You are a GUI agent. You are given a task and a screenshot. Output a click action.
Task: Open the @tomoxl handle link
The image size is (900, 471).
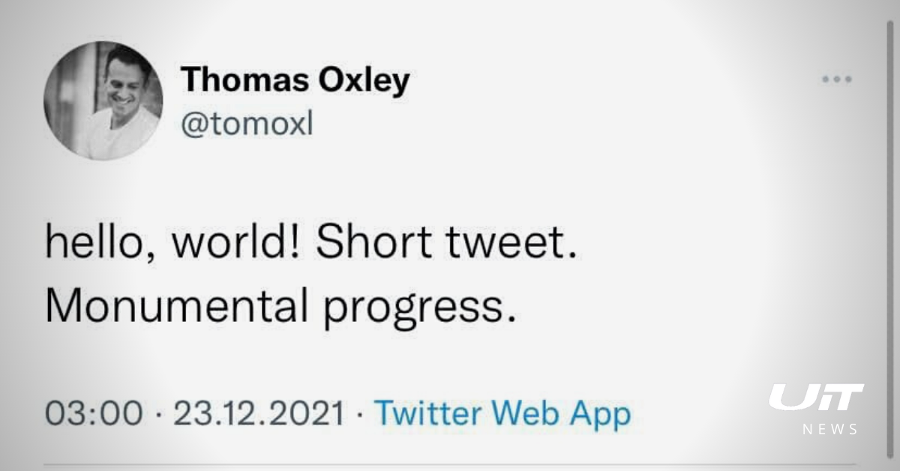(x=247, y=124)
